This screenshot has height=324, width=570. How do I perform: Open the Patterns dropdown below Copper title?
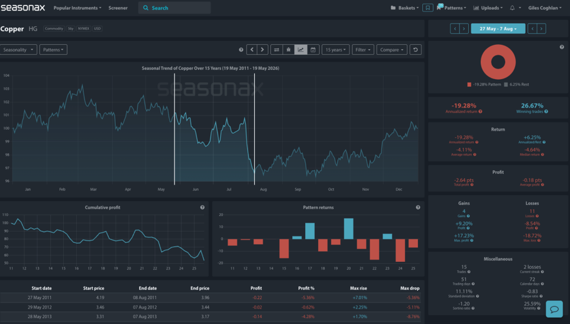(x=53, y=50)
